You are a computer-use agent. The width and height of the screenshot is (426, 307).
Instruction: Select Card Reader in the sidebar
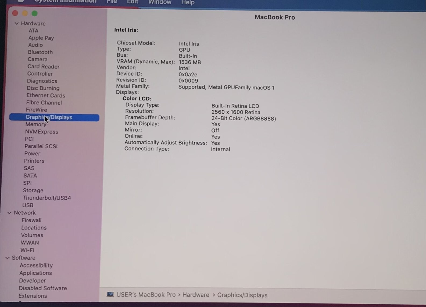43,67
